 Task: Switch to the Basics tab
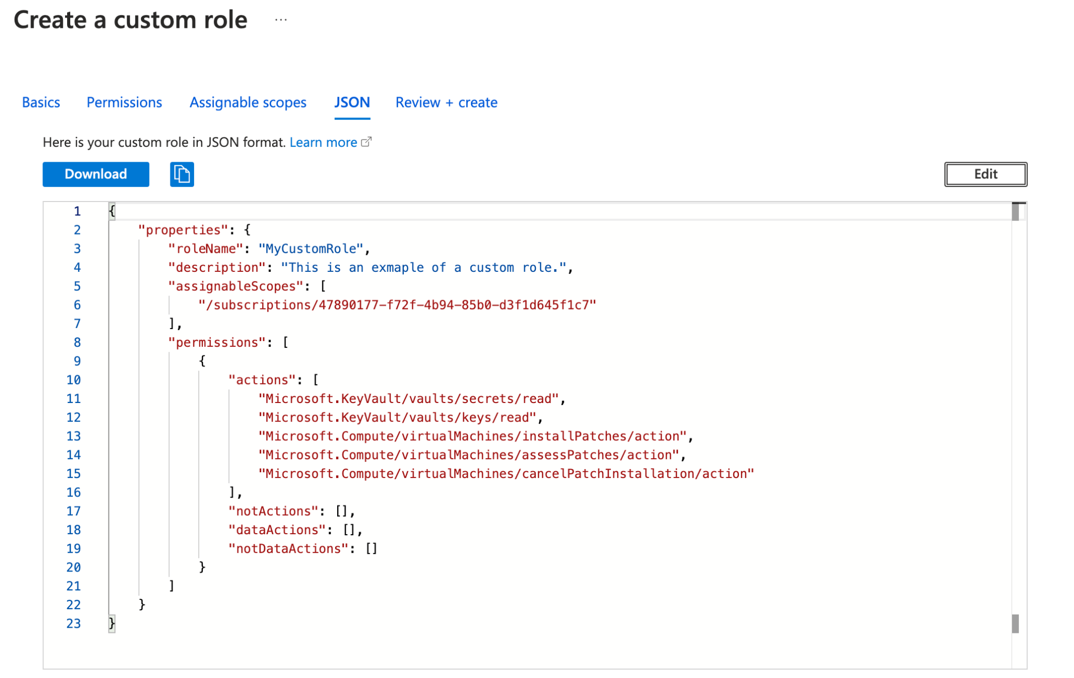click(x=42, y=102)
